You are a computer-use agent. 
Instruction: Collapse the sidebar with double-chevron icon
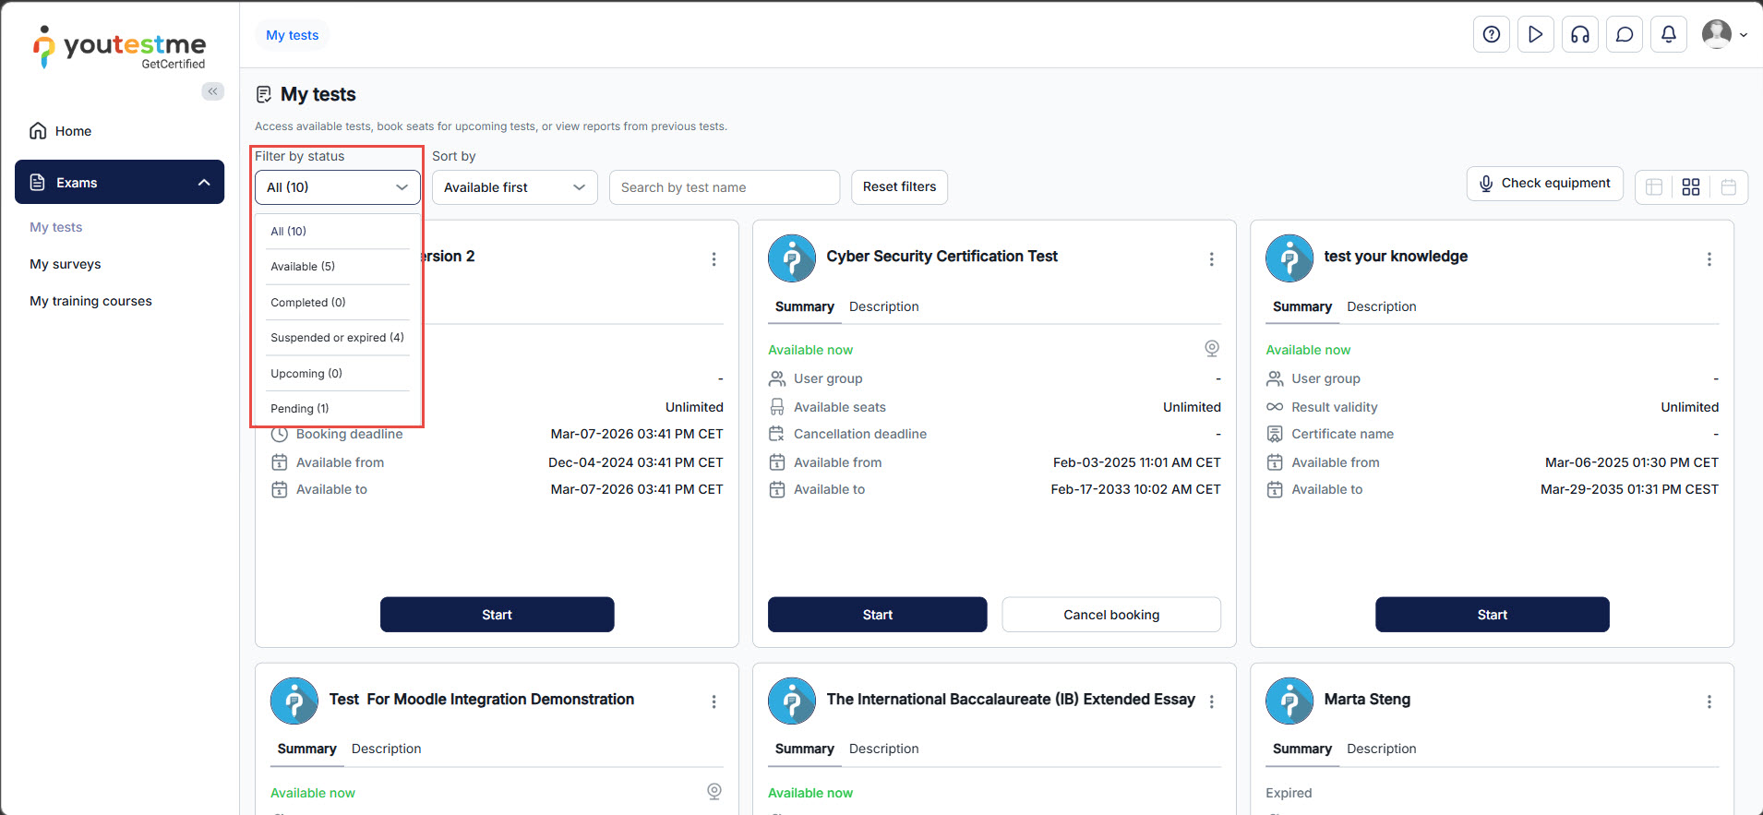(x=212, y=91)
